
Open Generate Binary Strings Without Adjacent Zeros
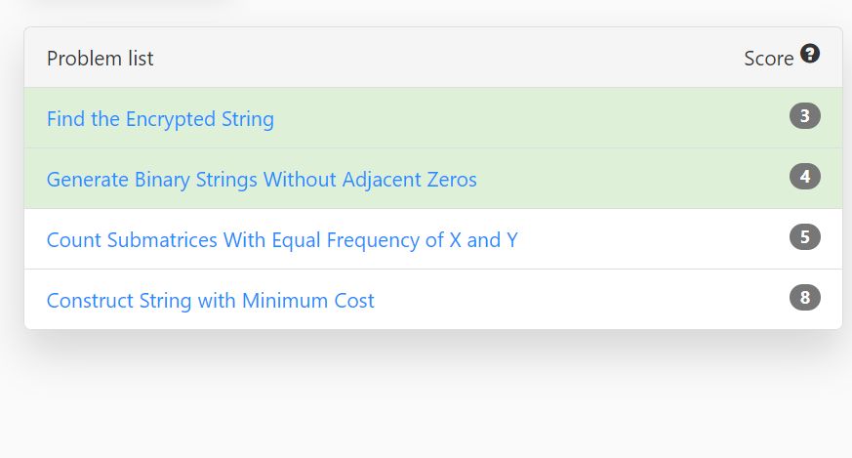(x=262, y=180)
